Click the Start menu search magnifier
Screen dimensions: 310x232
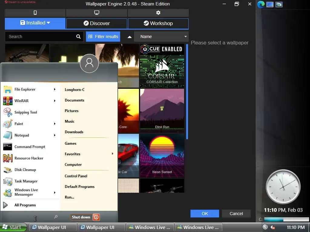coord(56,217)
